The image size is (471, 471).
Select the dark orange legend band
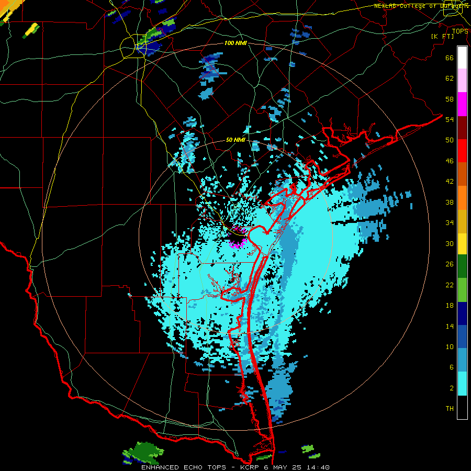pyautogui.click(x=462, y=174)
